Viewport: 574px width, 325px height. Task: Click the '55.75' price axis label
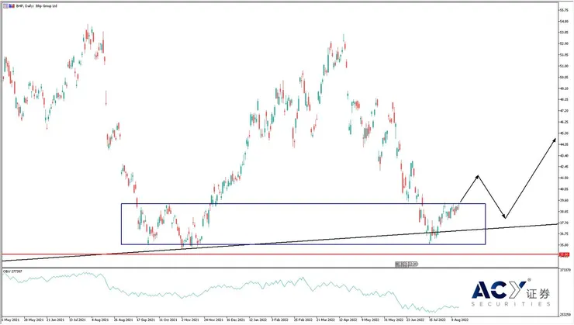click(x=564, y=10)
